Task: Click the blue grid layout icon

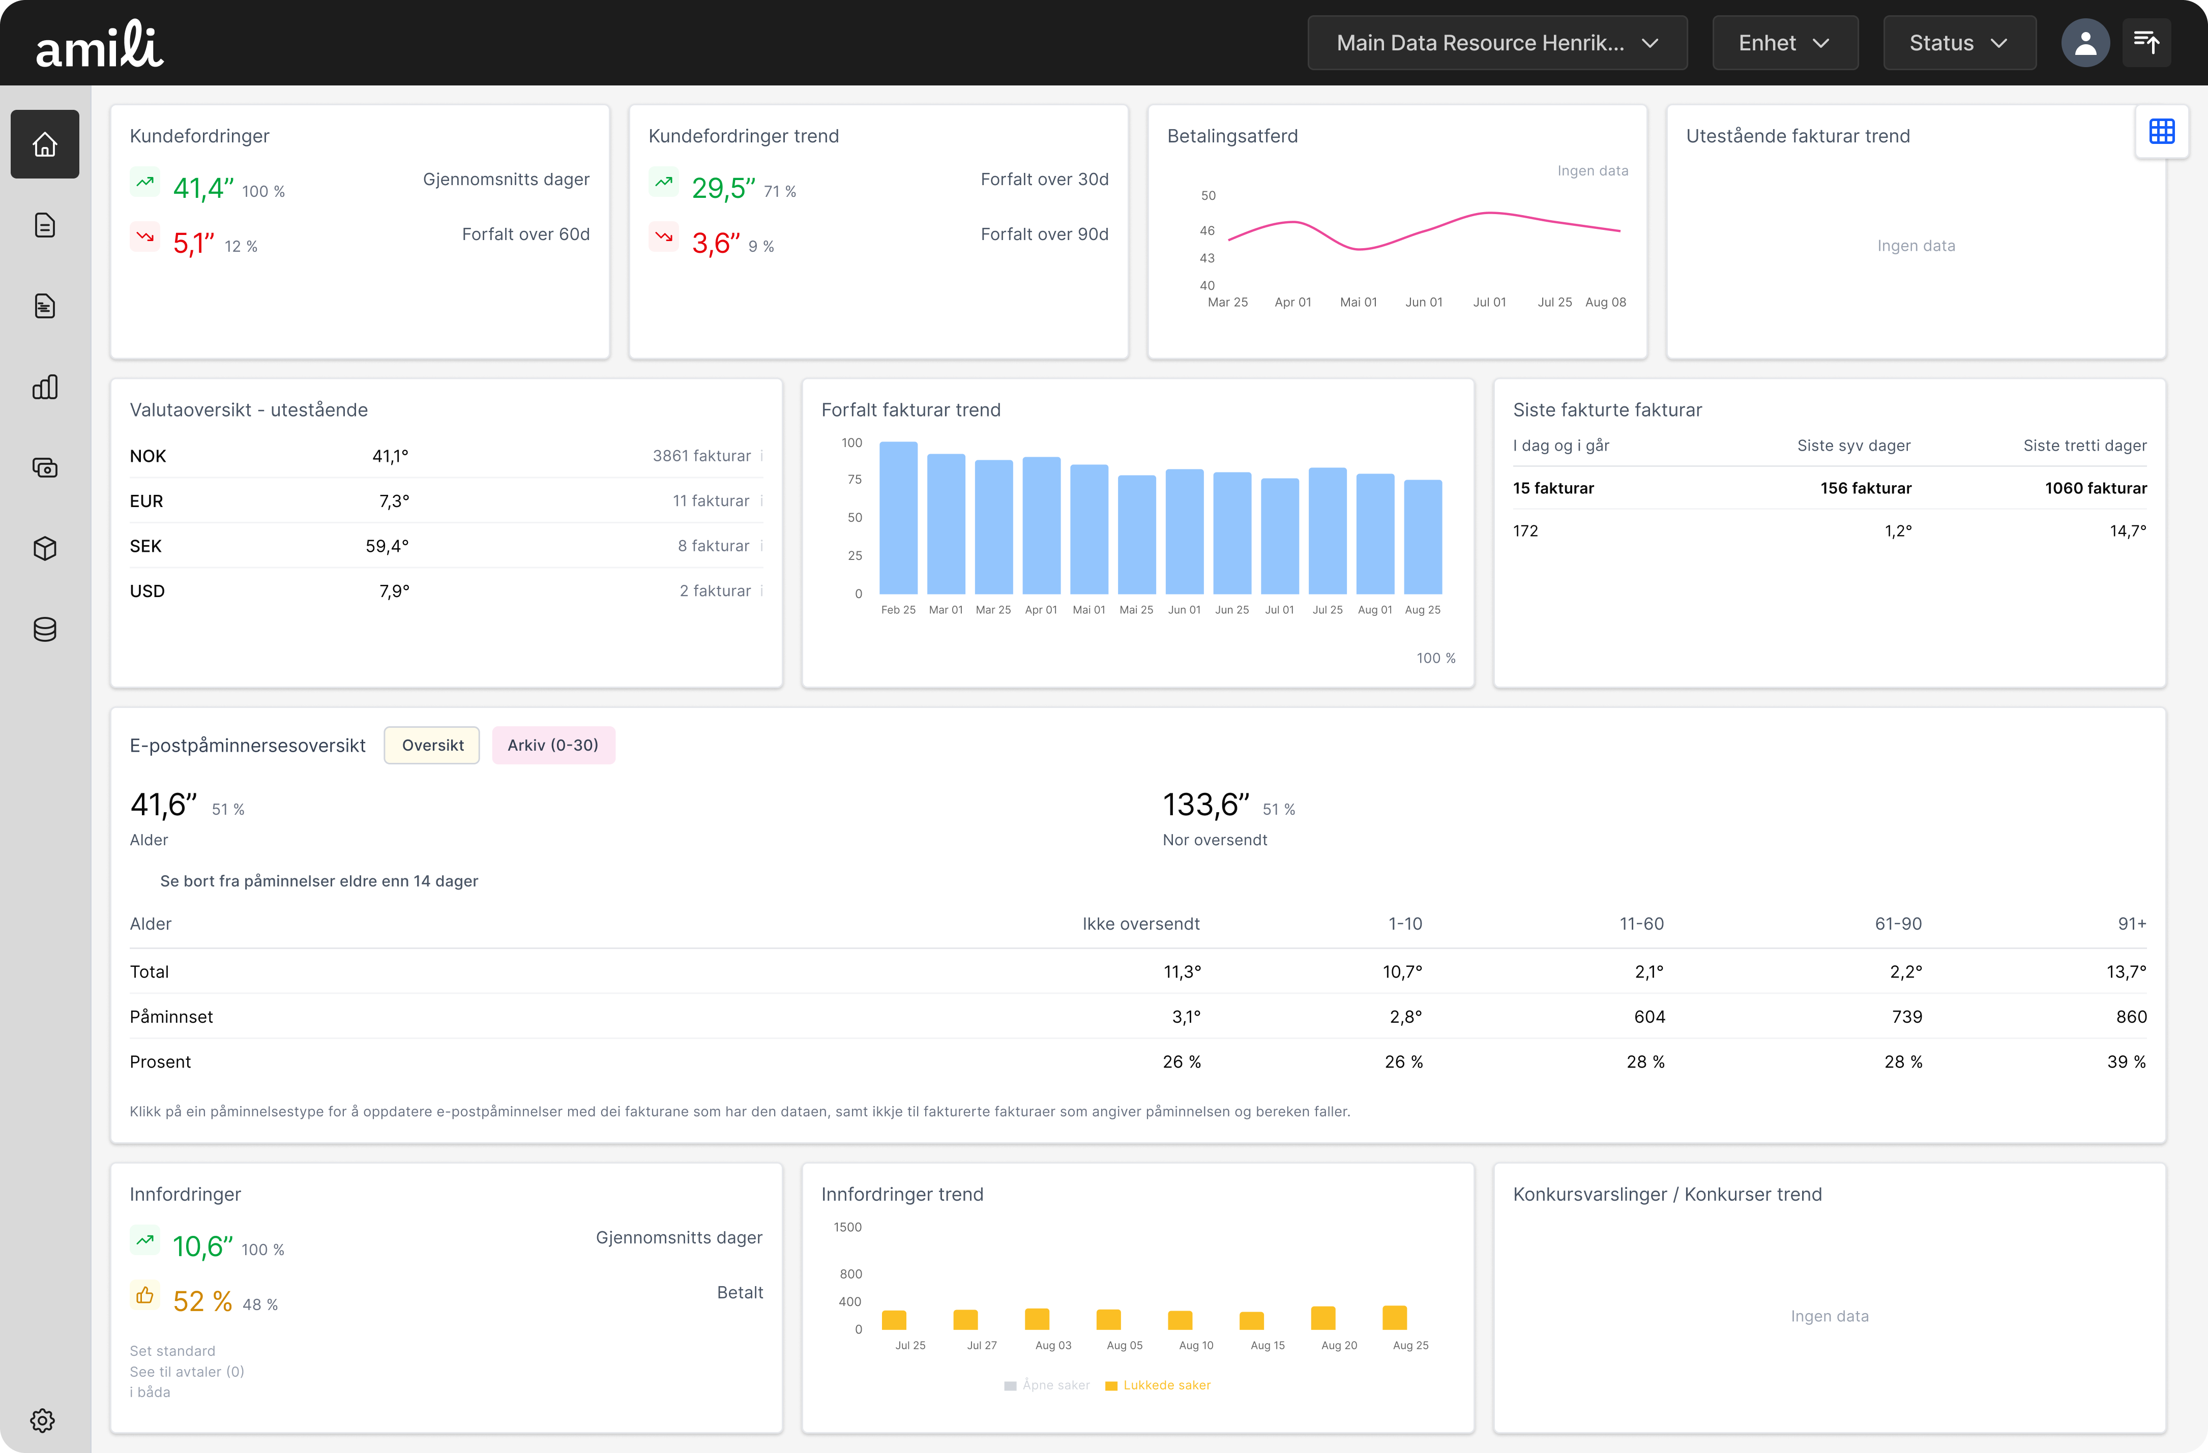Action: click(2161, 132)
